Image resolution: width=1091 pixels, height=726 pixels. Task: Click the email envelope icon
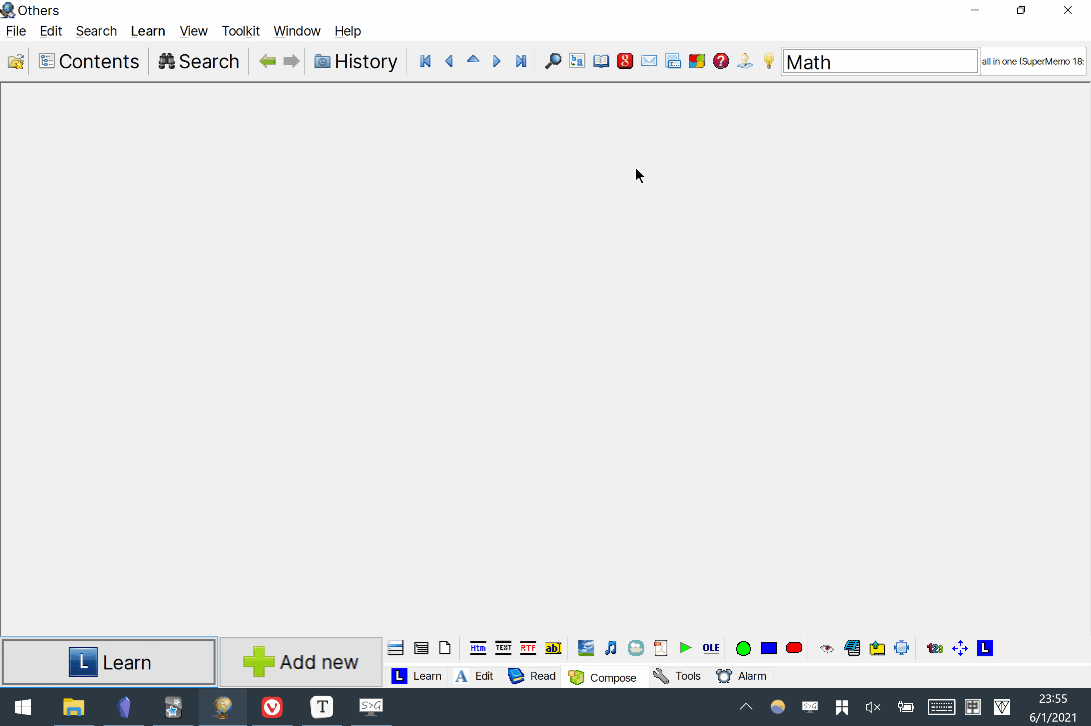(x=649, y=61)
